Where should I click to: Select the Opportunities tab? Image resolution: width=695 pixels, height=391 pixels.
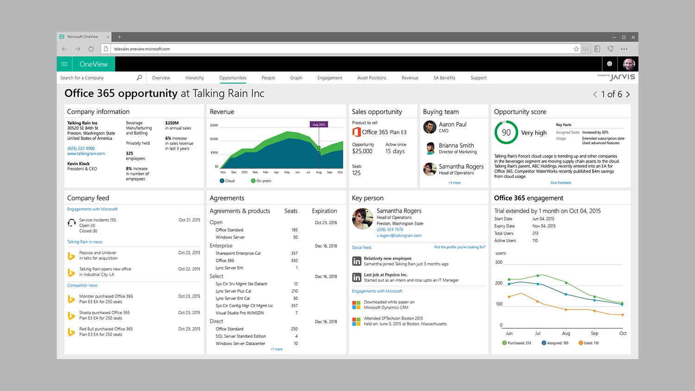pyautogui.click(x=233, y=78)
